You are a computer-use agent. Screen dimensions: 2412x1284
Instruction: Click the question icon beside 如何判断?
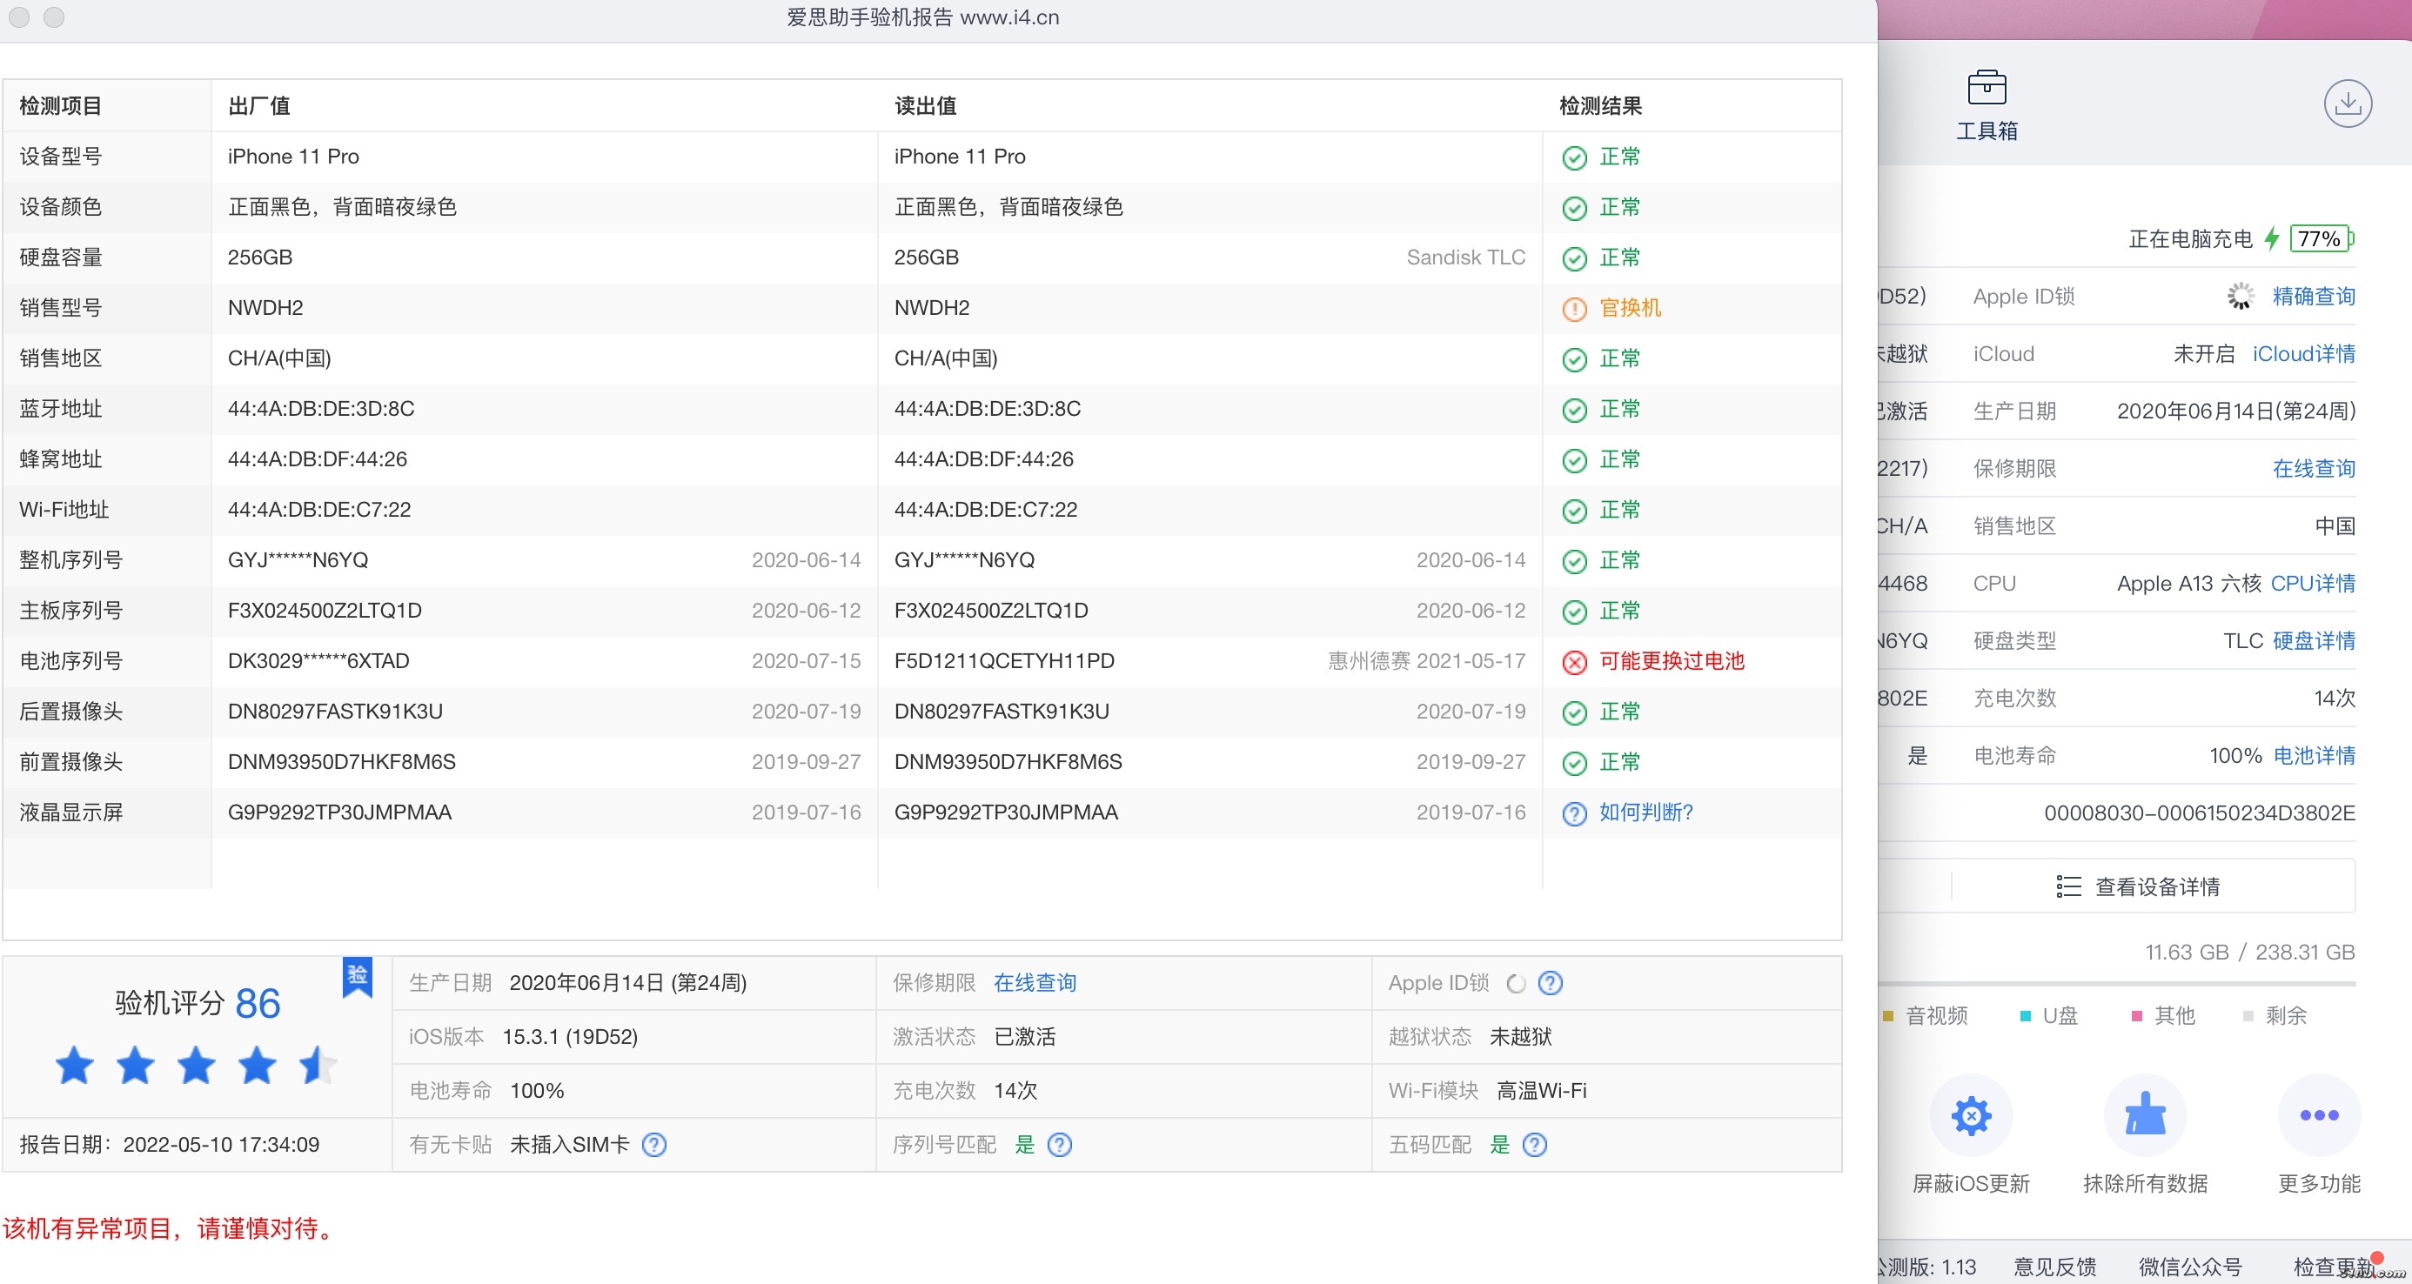click(1574, 813)
